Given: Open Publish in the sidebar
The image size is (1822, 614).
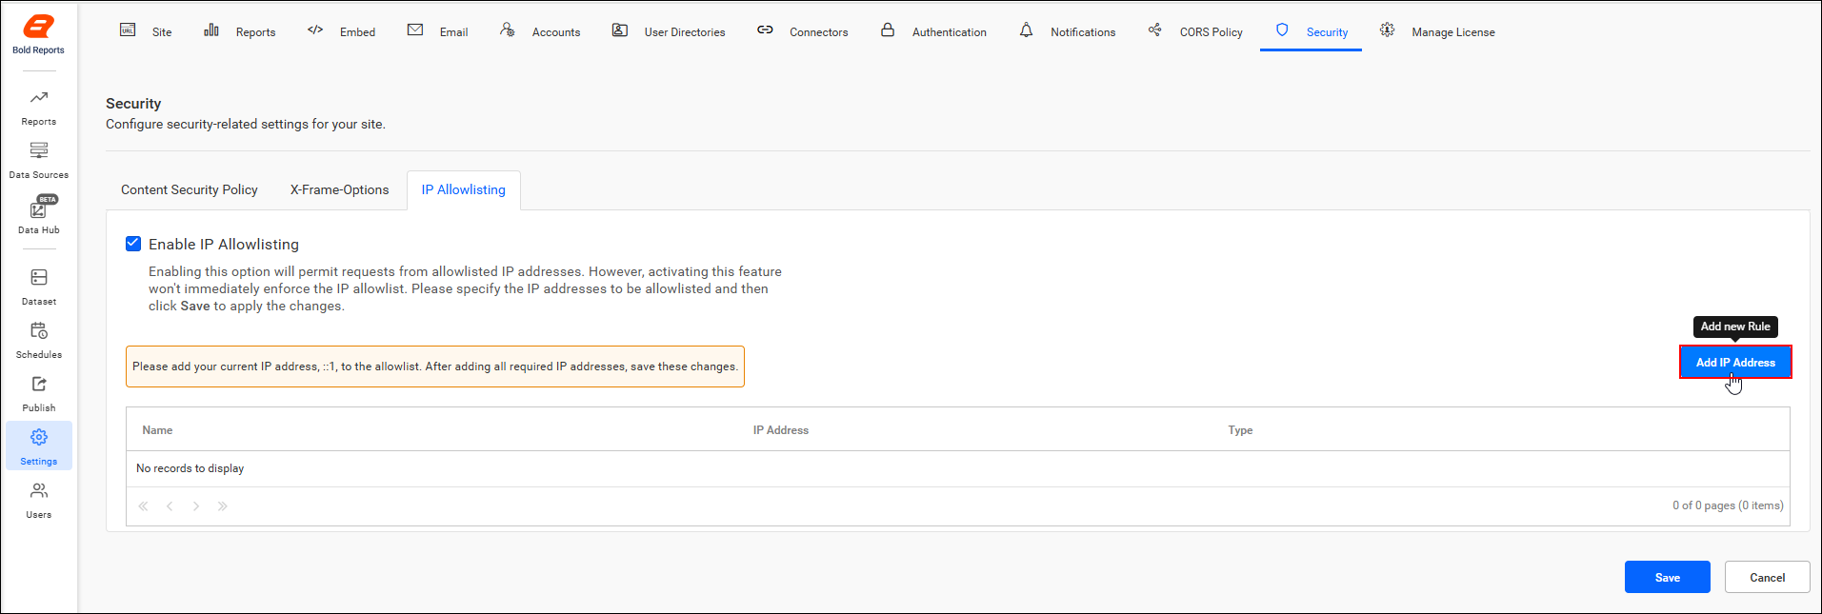Looking at the screenshot, I should (39, 394).
